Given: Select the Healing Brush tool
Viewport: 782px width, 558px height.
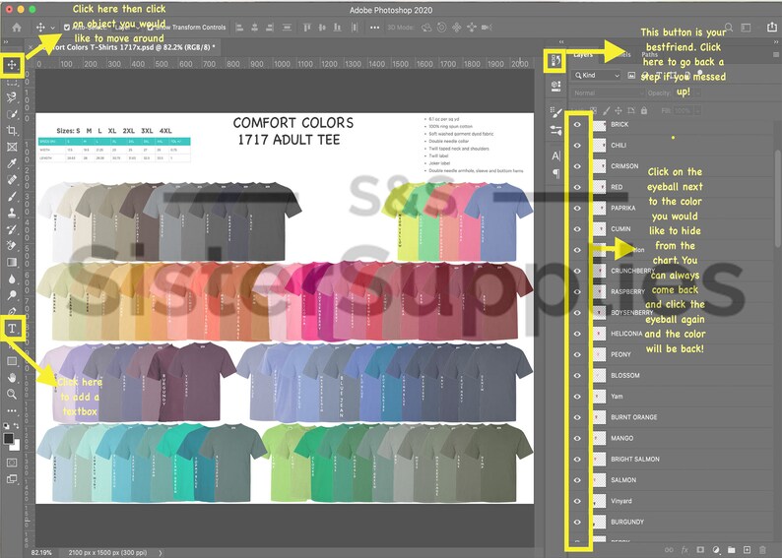Looking at the screenshot, I should pyautogui.click(x=12, y=179).
